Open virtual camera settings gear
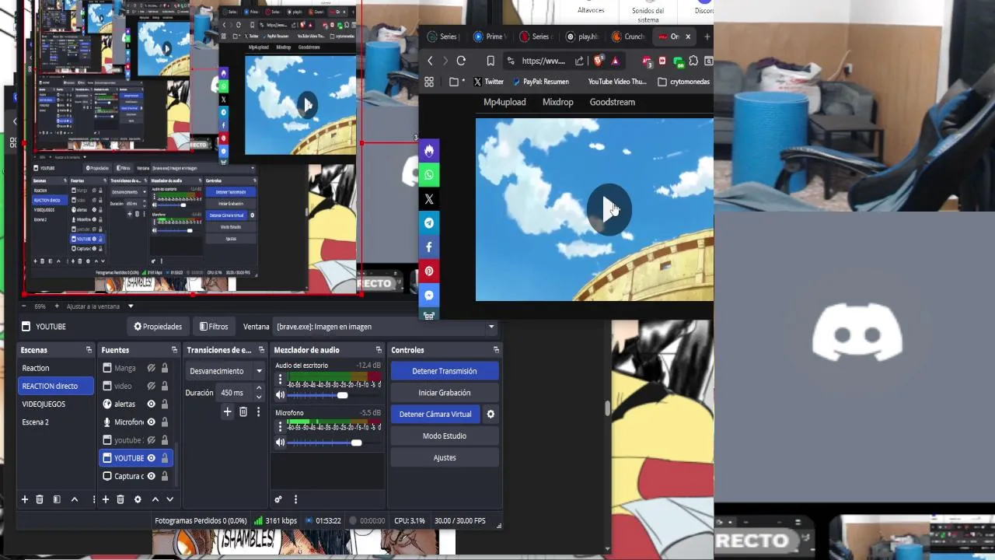995x560 pixels. 491,415
